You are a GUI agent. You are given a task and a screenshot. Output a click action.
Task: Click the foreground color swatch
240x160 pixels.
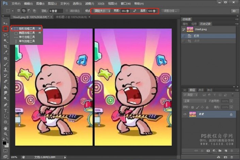tap(4, 143)
